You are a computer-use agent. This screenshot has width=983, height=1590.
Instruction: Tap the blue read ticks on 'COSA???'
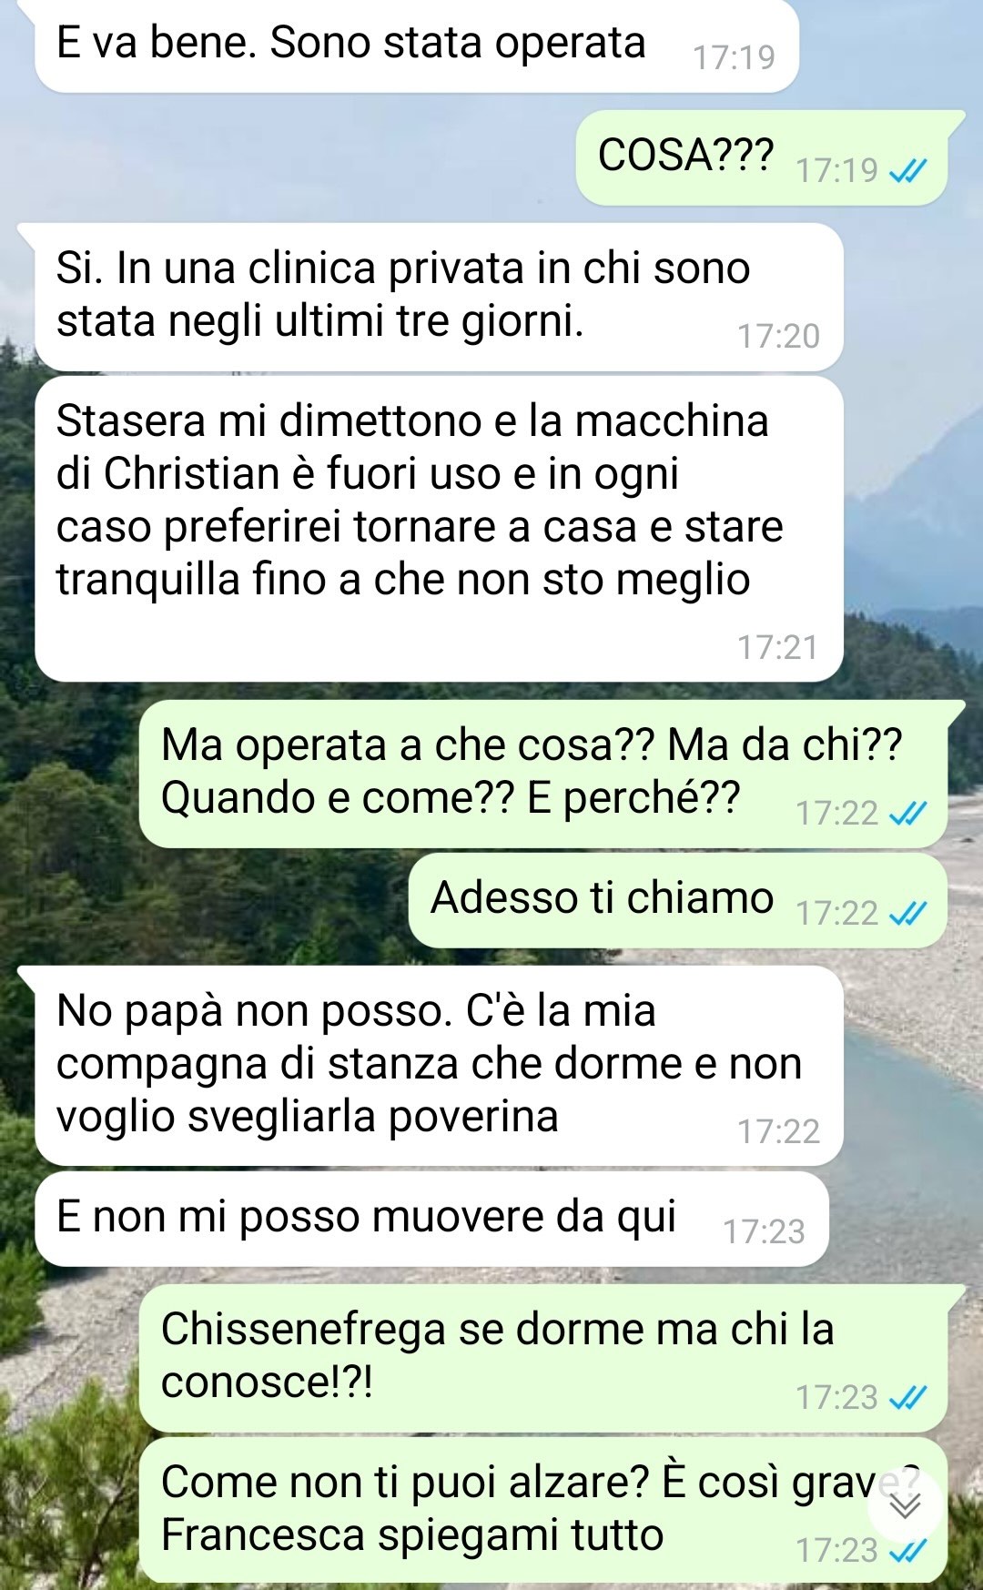pos(907,170)
